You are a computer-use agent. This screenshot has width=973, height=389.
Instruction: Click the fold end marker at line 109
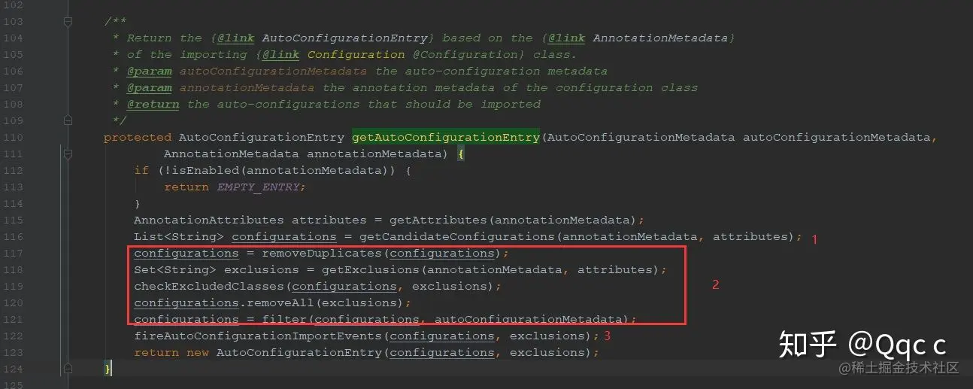[x=68, y=120]
